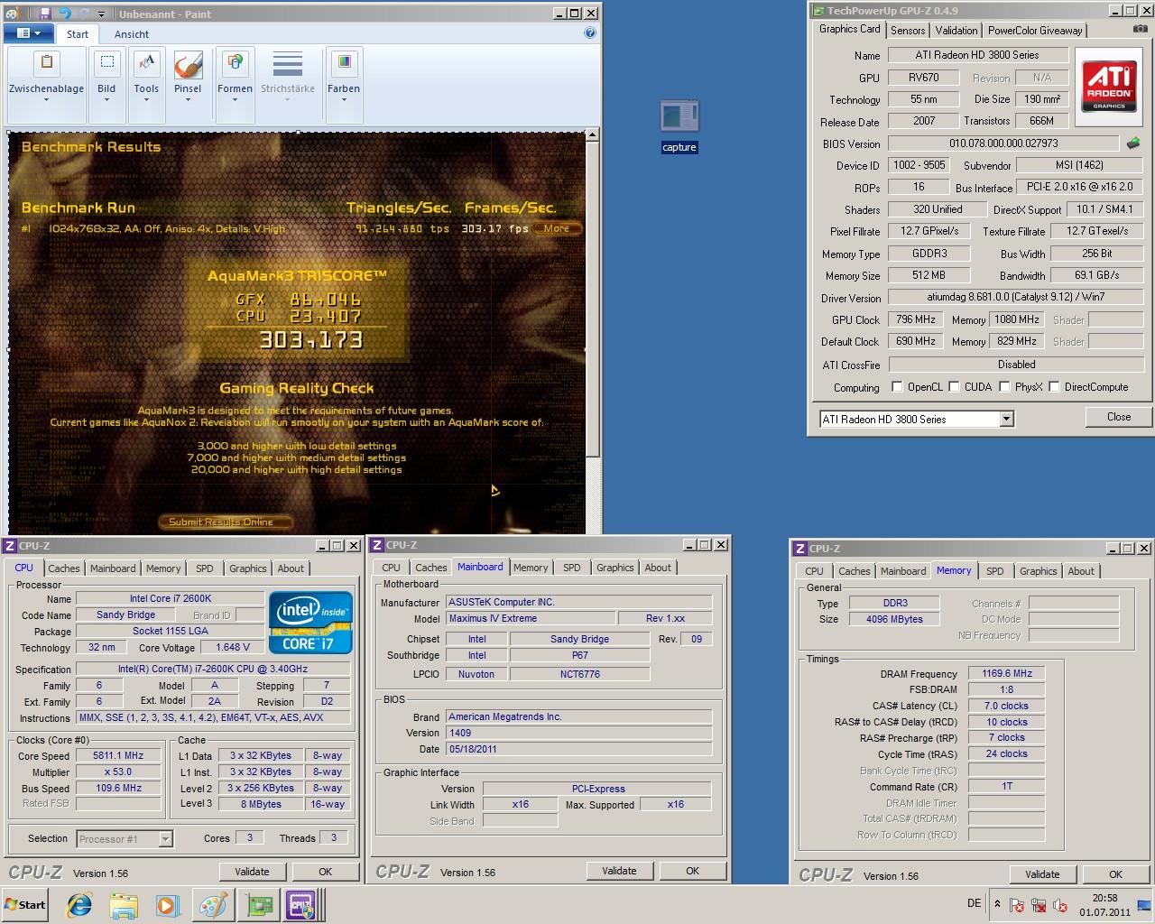Image resolution: width=1155 pixels, height=924 pixels.
Task: Open the Processor #1 selection dropdown
Action: coord(165,839)
